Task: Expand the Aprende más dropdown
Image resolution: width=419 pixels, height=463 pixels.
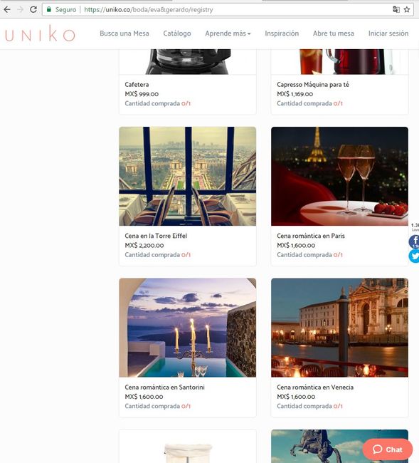Action: pos(228,33)
